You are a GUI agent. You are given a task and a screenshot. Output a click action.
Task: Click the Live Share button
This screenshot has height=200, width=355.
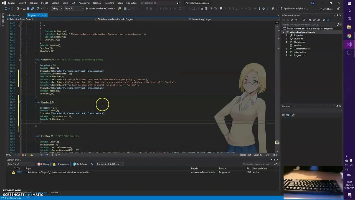point(325,9)
